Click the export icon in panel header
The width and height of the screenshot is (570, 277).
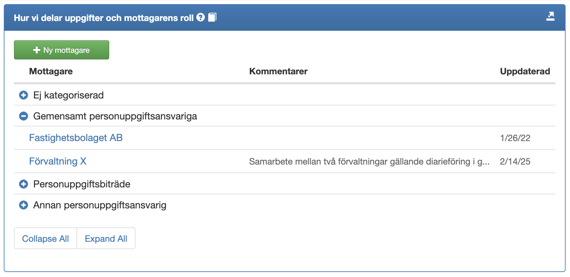[550, 16]
